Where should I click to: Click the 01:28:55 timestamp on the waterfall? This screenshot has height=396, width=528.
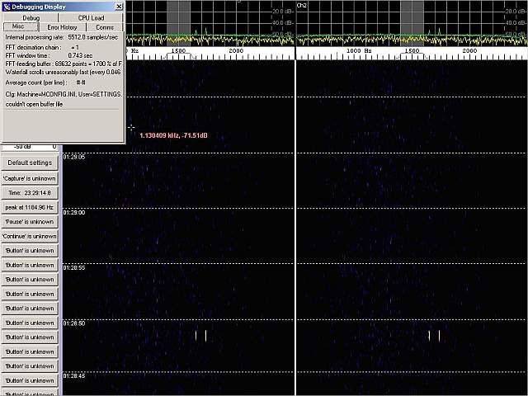74,268
